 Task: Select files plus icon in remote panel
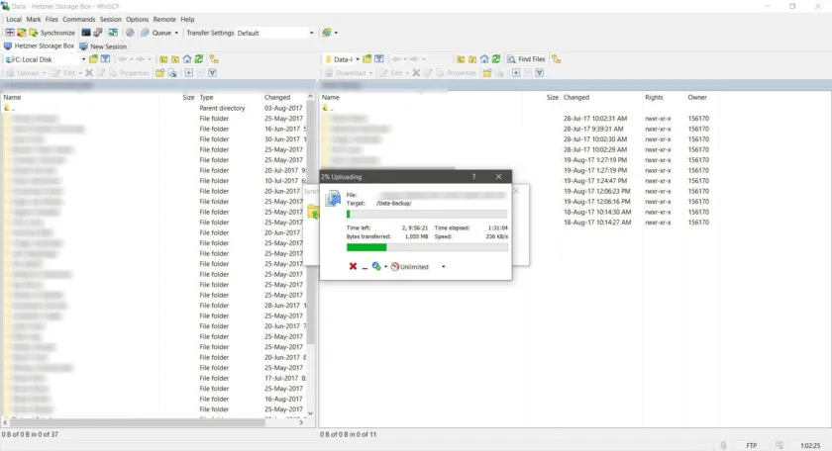click(516, 73)
